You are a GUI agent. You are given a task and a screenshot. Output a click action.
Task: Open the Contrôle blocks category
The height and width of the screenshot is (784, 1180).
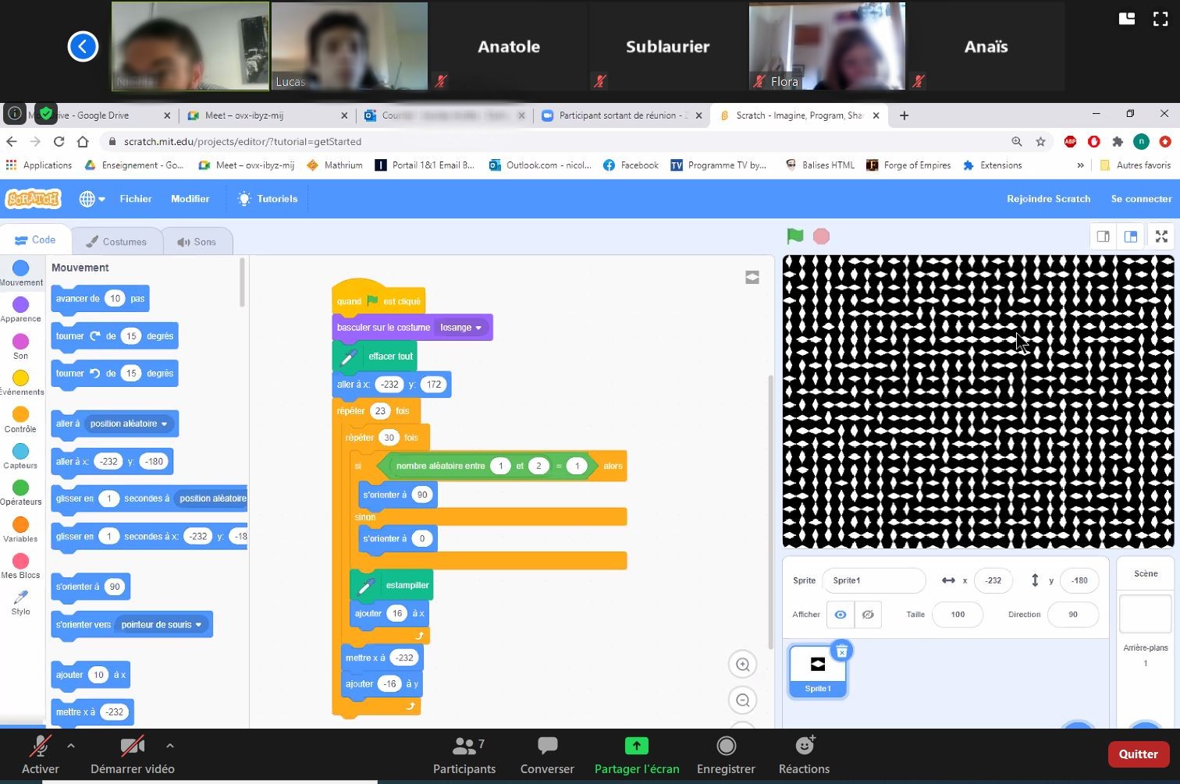coord(20,420)
